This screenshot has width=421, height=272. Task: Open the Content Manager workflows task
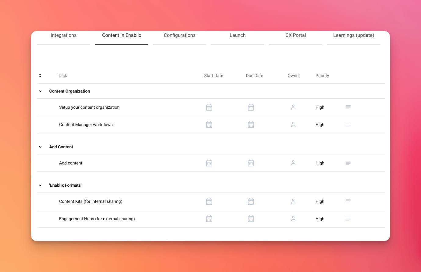pyautogui.click(x=86, y=125)
